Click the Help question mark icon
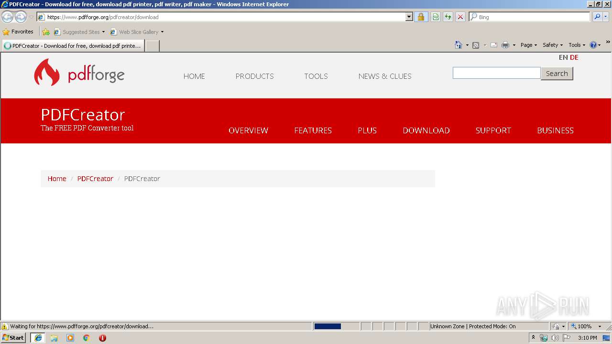Viewport: 612px width, 344px height. (593, 45)
